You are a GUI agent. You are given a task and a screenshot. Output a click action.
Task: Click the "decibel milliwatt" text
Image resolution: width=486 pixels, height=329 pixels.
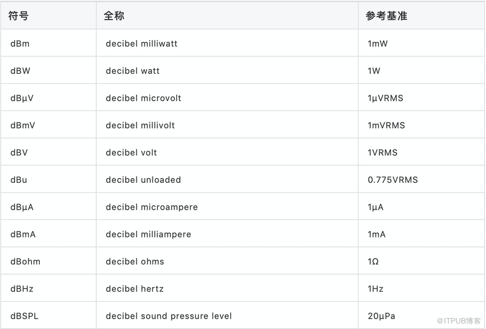click(142, 43)
